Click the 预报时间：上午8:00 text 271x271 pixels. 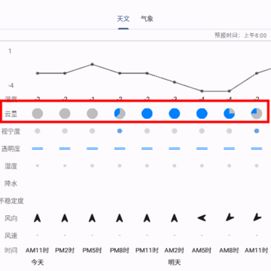(240, 35)
